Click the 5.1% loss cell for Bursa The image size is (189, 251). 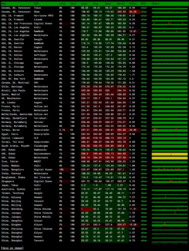64,130
